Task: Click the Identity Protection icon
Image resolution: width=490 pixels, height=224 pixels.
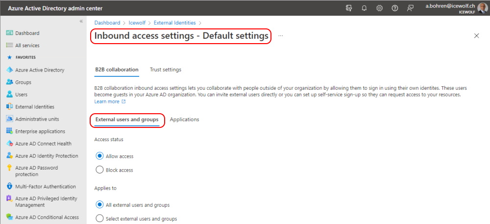Action: pyautogui.click(x=9, y=155)
